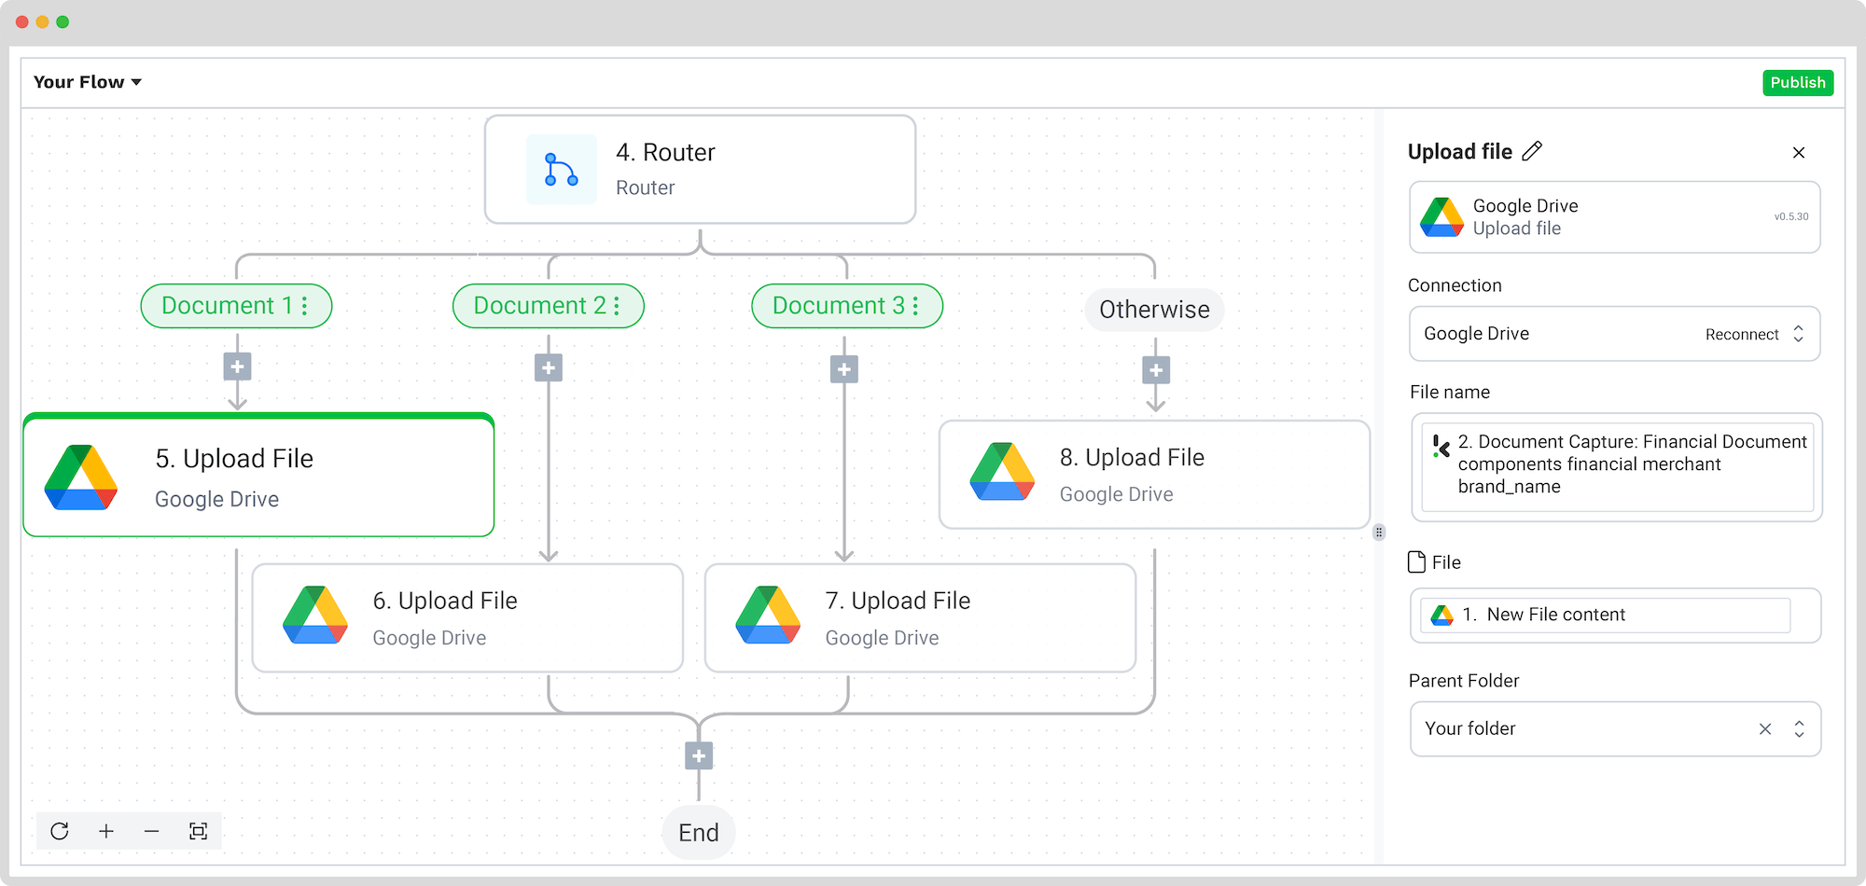Click the reset view circular arrow icon
This screenshot has width=1866, height=886.
click(60, 831)
